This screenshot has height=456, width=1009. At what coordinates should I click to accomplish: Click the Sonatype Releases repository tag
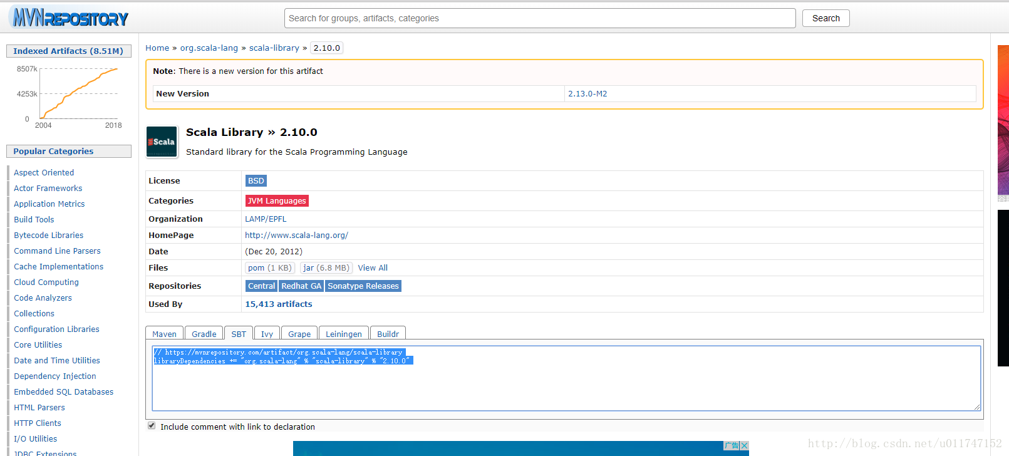pos(363,286)
